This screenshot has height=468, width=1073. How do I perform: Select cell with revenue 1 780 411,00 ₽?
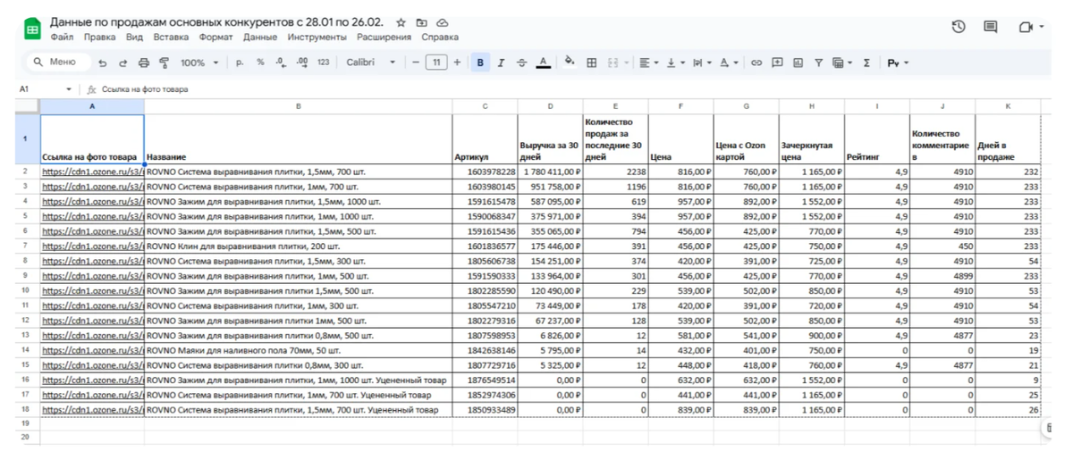[x=550, y=171]
